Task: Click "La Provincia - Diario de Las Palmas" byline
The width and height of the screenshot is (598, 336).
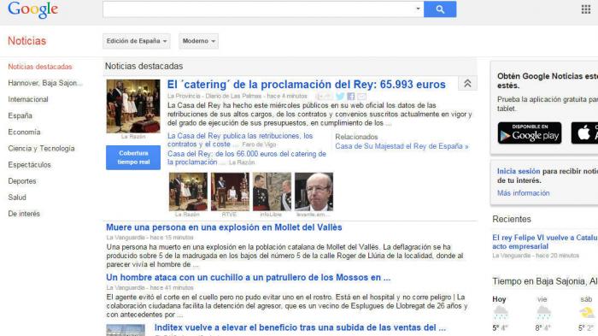Action: 214,96
